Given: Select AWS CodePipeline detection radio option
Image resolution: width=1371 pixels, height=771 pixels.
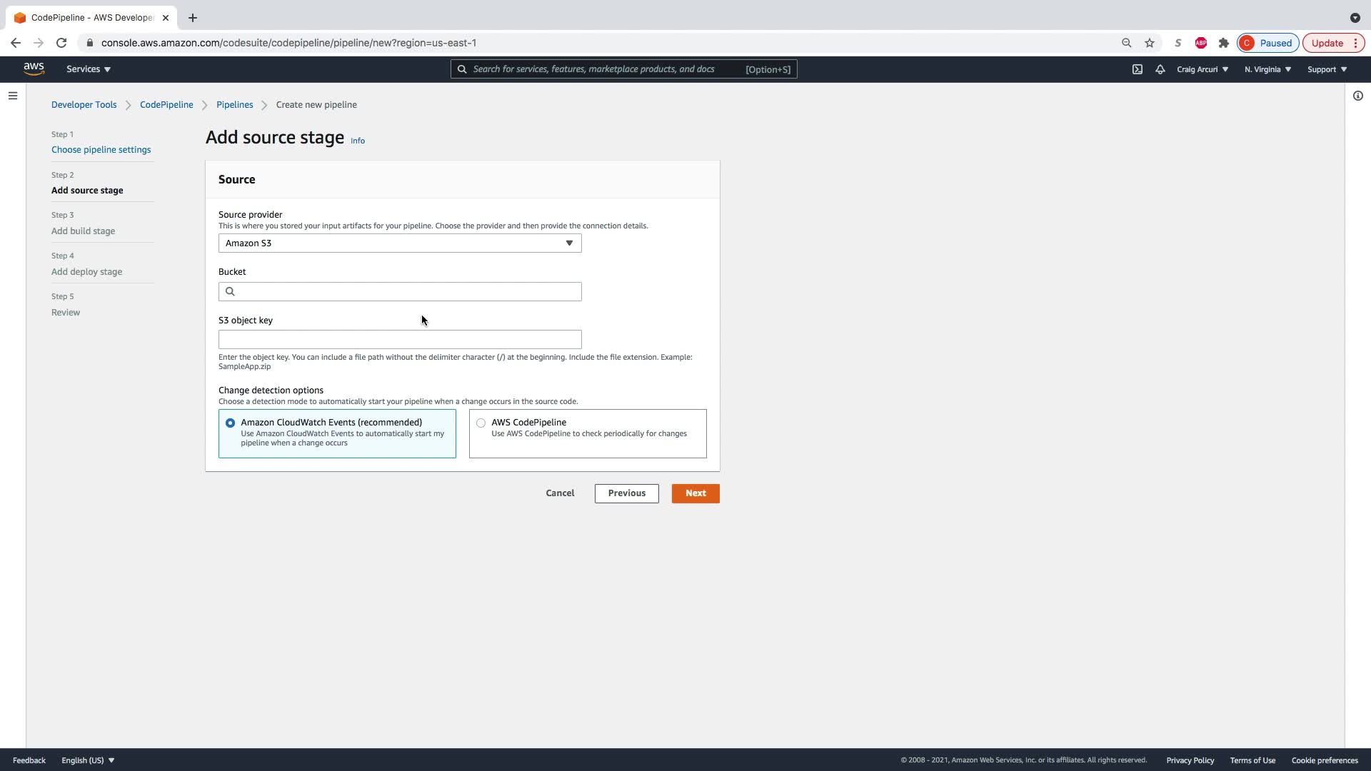Looking at the screenshot, I should pos(481,423).
